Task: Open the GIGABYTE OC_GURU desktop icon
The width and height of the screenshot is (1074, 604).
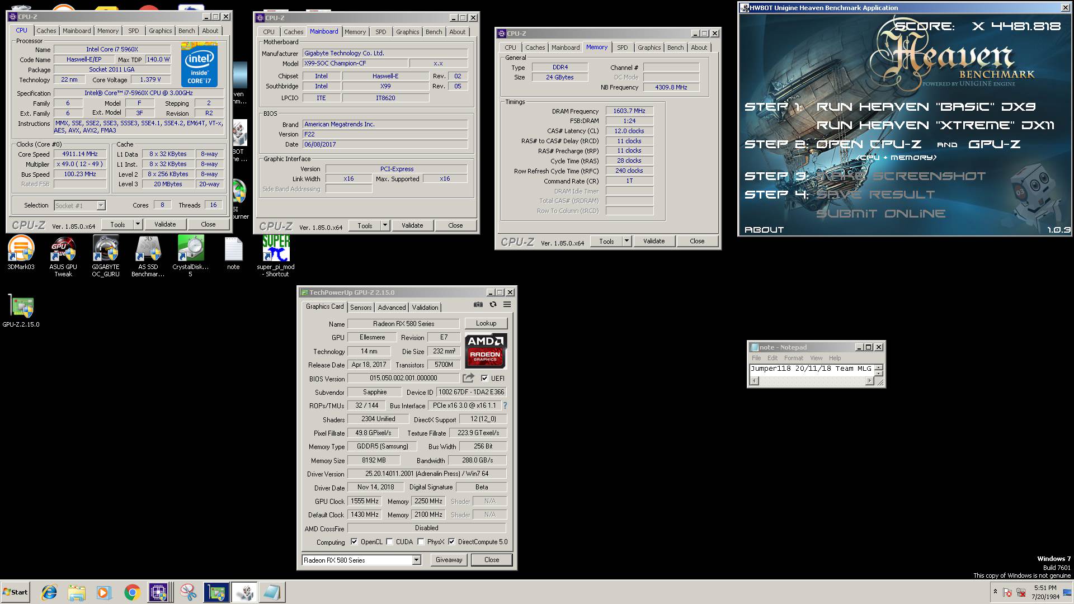Action: (106, 256)
